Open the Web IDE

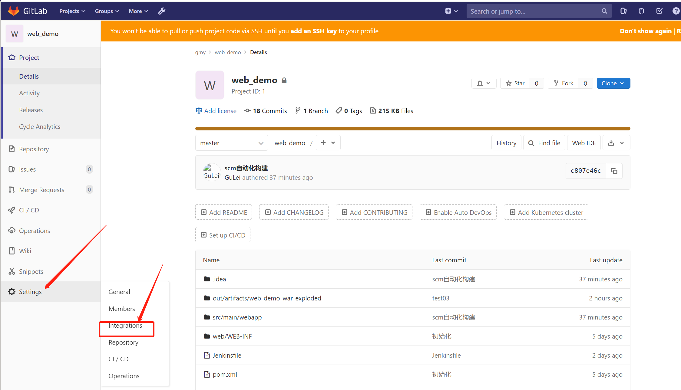(x=584, y=143)
